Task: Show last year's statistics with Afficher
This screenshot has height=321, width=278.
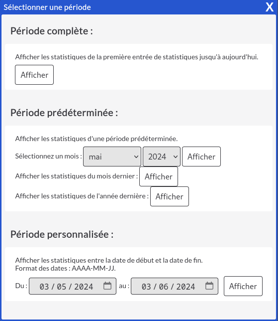Action: pos(170,196)
